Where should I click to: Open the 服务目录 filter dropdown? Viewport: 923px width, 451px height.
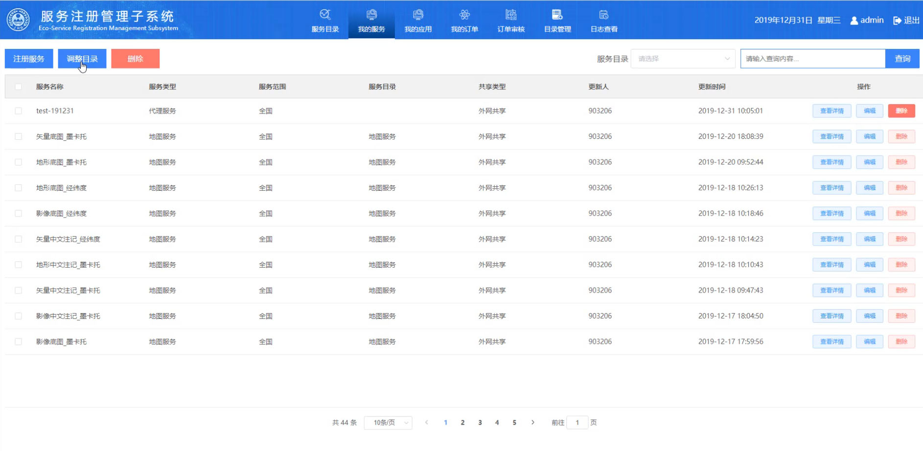(683, 59)
